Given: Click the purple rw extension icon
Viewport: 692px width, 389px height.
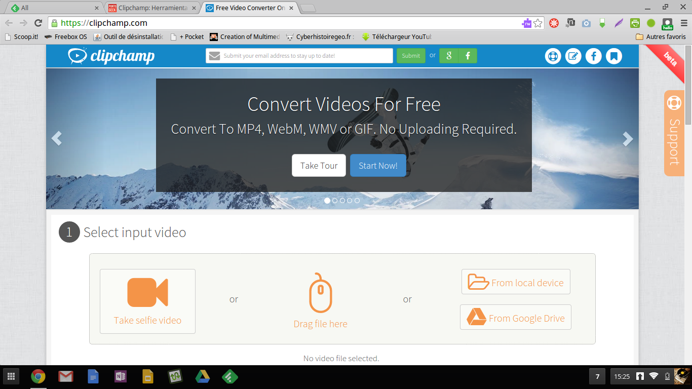Looking at the screenshot, I should pos(527,23).
